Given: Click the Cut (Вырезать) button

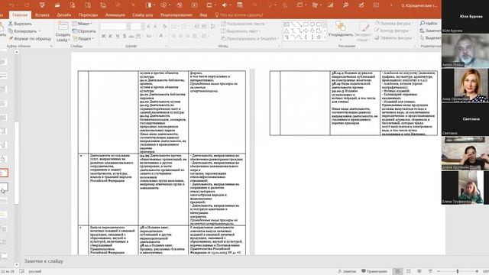Looking at the screenshot, I should (x=21, y=24).
